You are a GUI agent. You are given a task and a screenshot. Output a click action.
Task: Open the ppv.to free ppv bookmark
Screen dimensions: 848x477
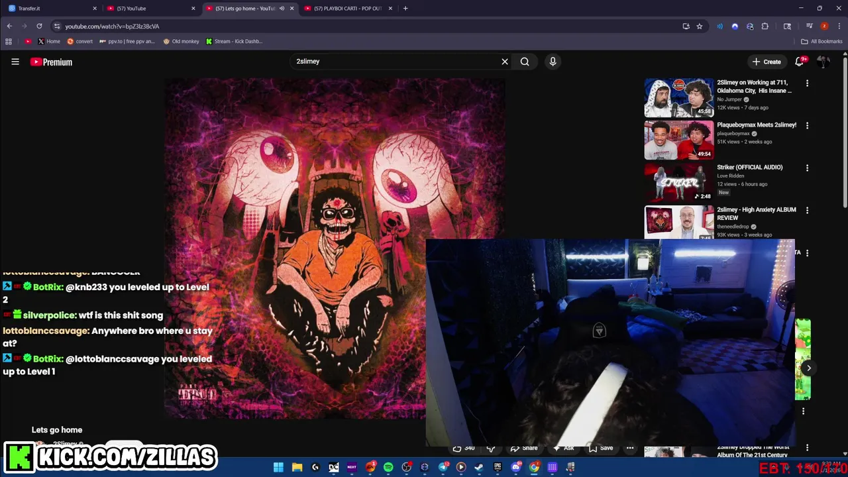tap(127, 41)
